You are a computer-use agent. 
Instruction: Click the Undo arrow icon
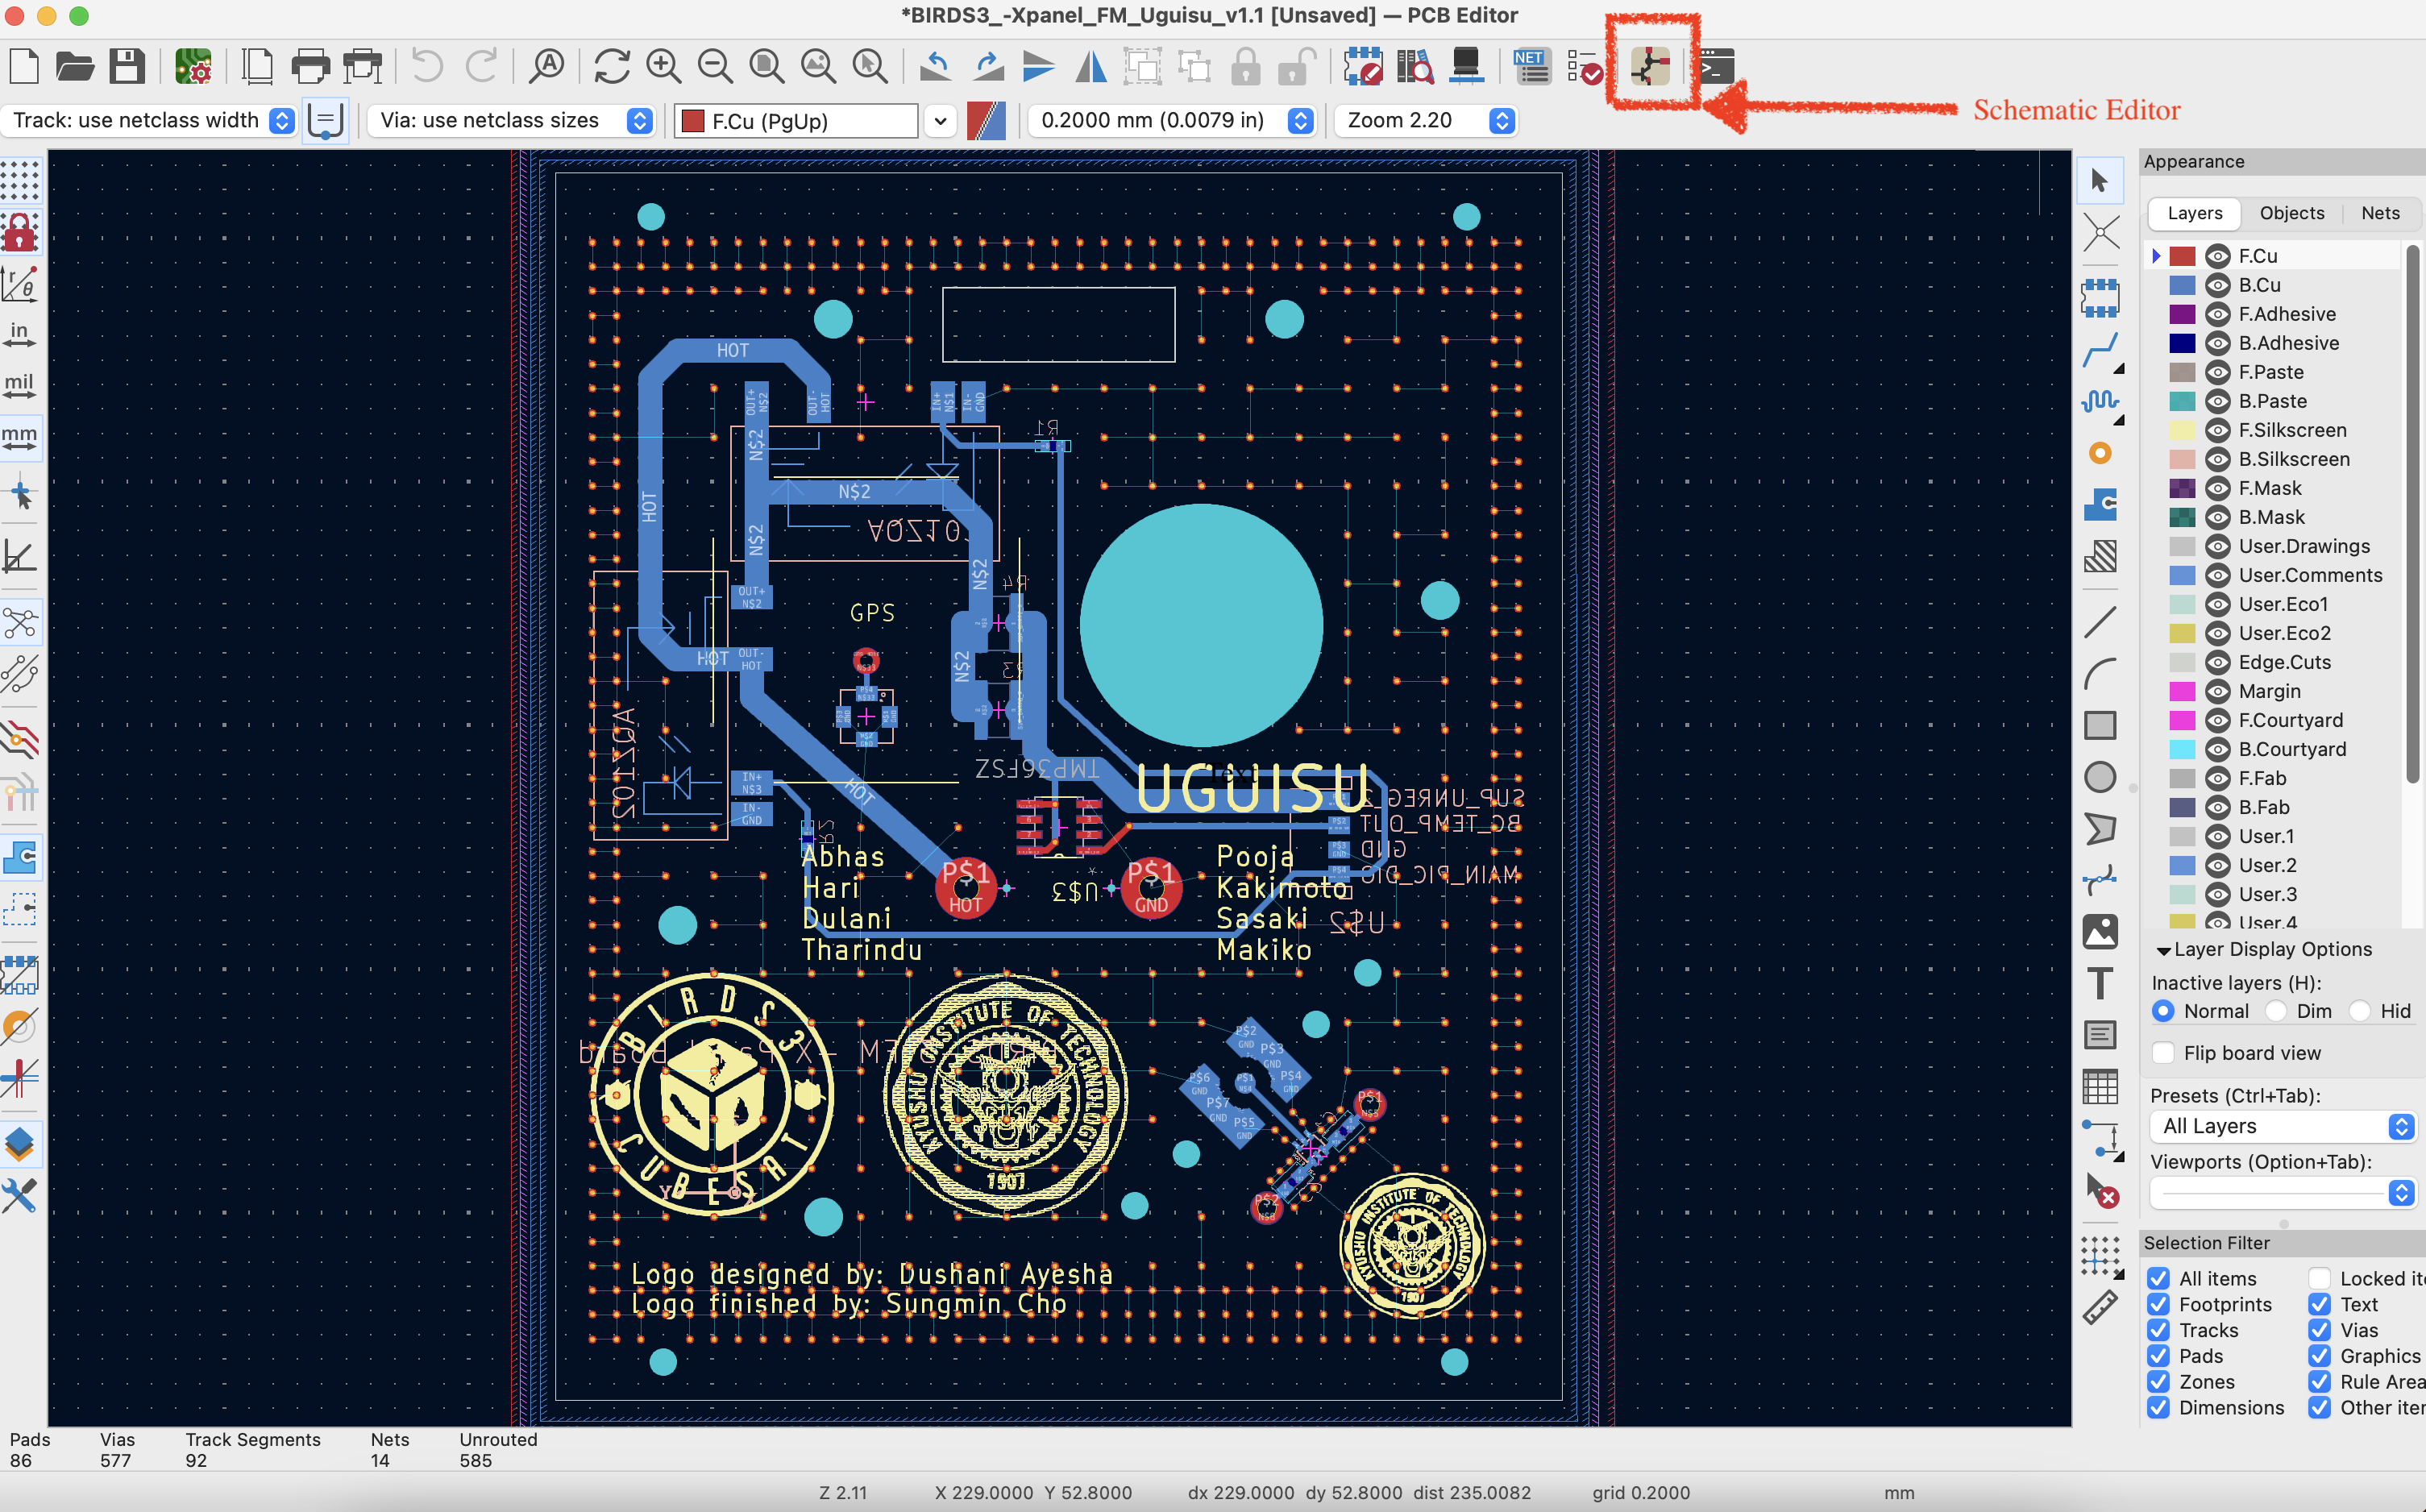(x=427, y=67)
